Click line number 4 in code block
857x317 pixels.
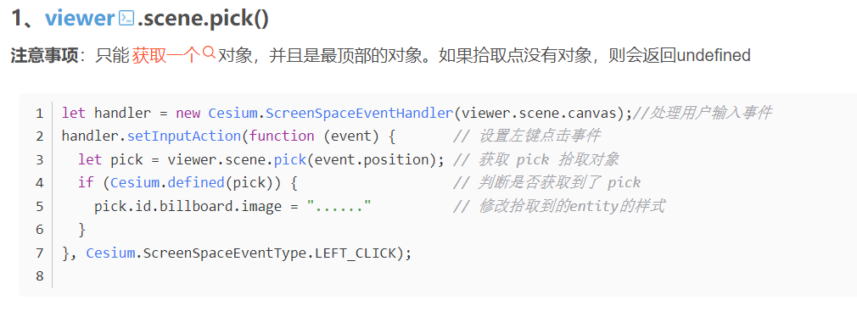(39, 183)
